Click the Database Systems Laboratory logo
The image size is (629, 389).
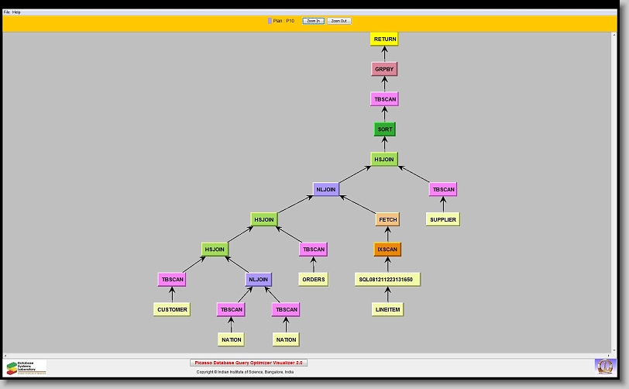tap(26, 367)
